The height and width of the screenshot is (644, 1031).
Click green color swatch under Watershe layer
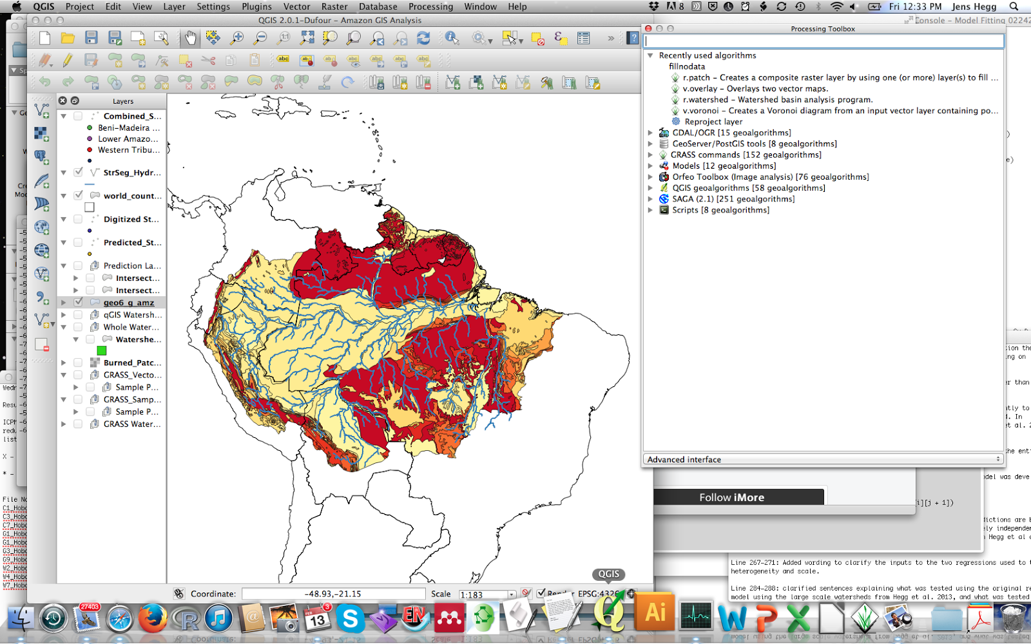101,350
